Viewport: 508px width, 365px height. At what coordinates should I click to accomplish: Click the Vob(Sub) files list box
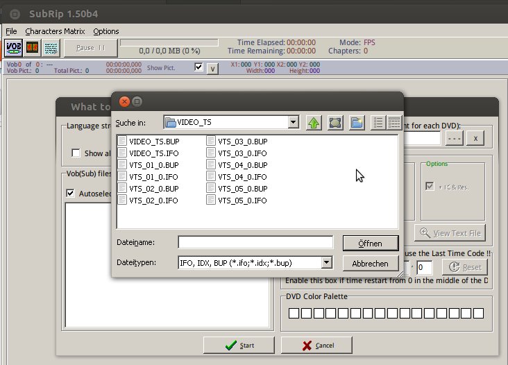pos(167,266)
